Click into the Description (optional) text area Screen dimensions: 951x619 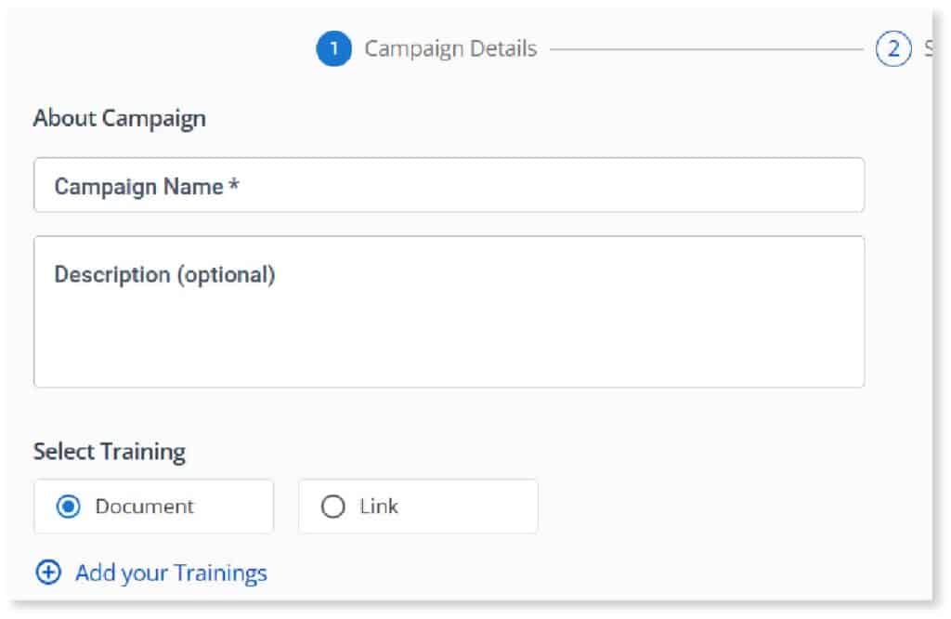pos(449,311)
